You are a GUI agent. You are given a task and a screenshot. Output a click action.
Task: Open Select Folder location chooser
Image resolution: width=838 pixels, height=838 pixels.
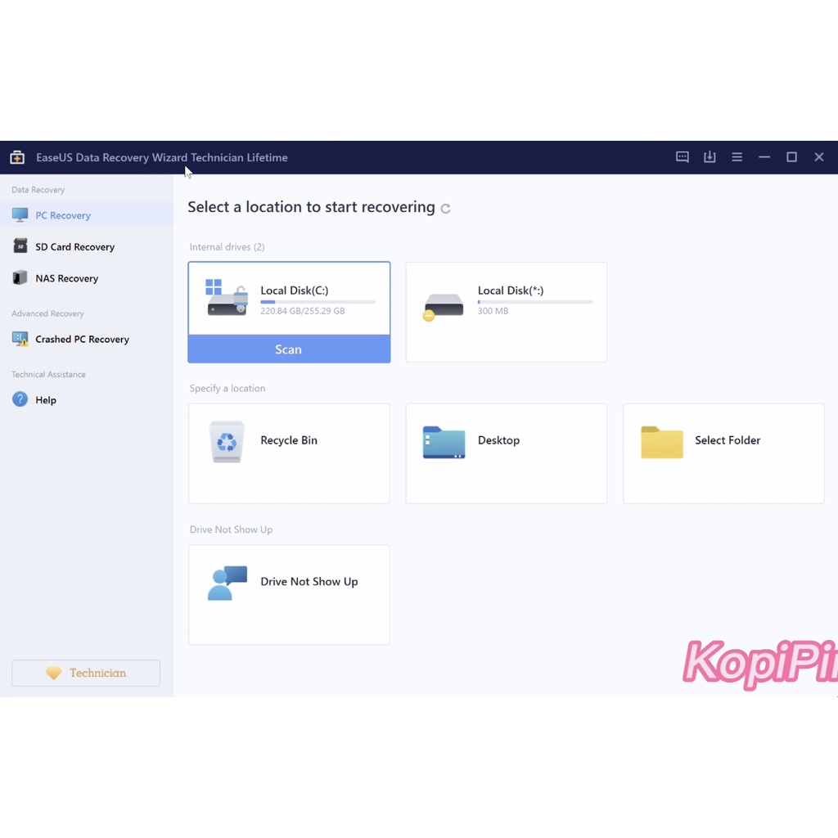pyautogui.click(x=723, y=453)
